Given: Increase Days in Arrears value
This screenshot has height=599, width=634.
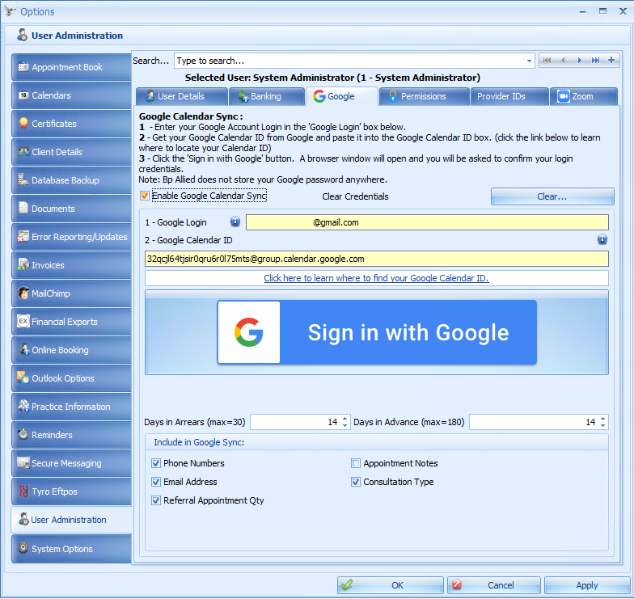Looking at the screenshot, I should (344, 419).
